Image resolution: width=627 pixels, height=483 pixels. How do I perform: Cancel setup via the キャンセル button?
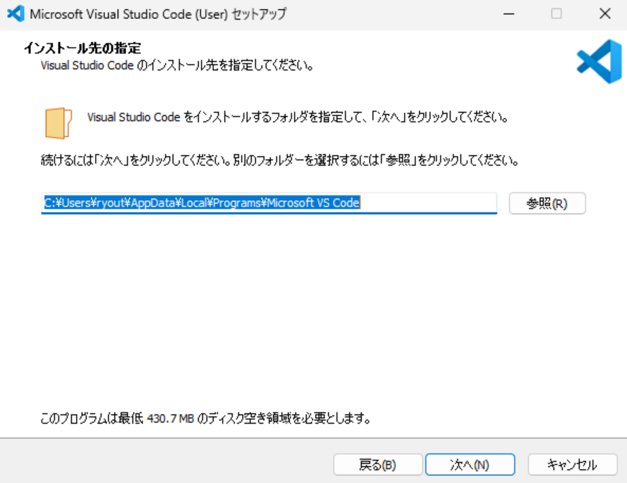coord(572,465)
